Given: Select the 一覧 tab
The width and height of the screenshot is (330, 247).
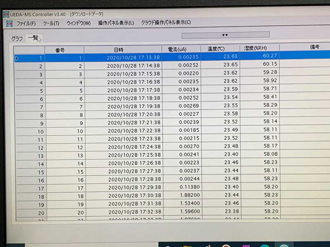Looking at the screenshot, I should click(33, 38).
